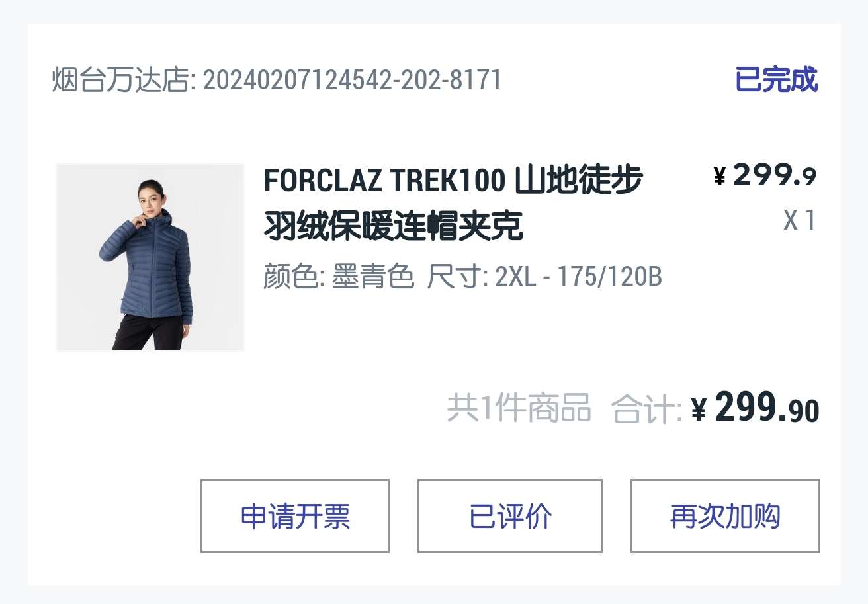The height and width of the screenshot is (604, 868).
Task: Click the total amount ¥299.90
Action: (755, 408)
